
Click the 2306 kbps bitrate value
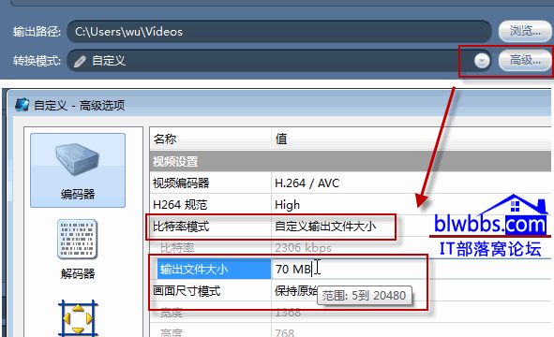point(303,248)
